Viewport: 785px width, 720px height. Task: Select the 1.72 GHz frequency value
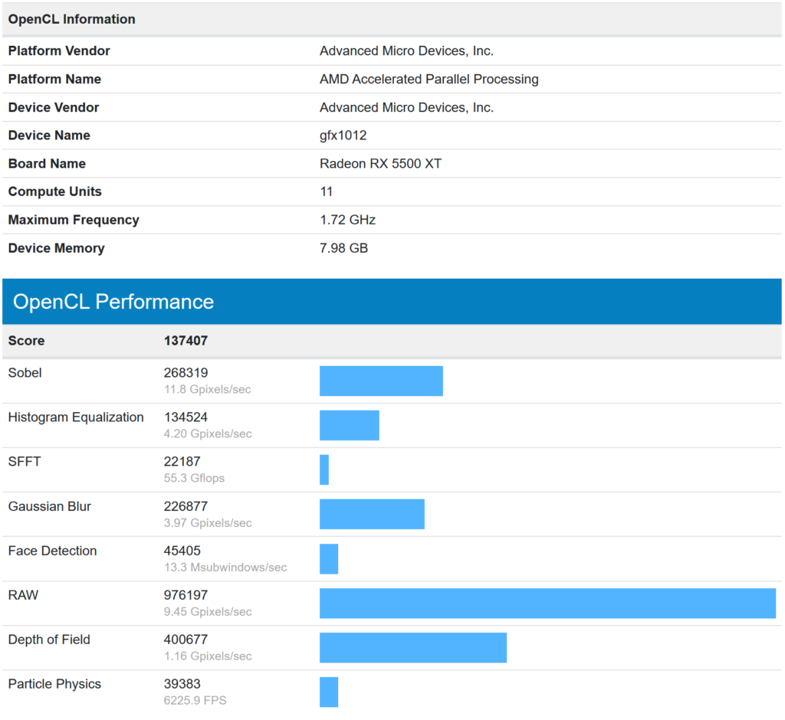(347, 220)
